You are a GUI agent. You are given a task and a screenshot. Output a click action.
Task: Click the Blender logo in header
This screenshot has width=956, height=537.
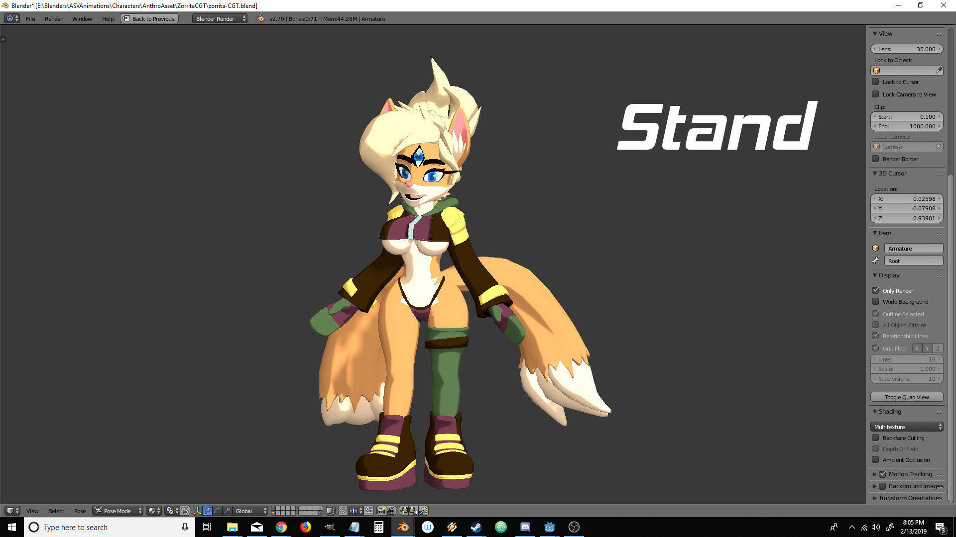tap(260, 18)
